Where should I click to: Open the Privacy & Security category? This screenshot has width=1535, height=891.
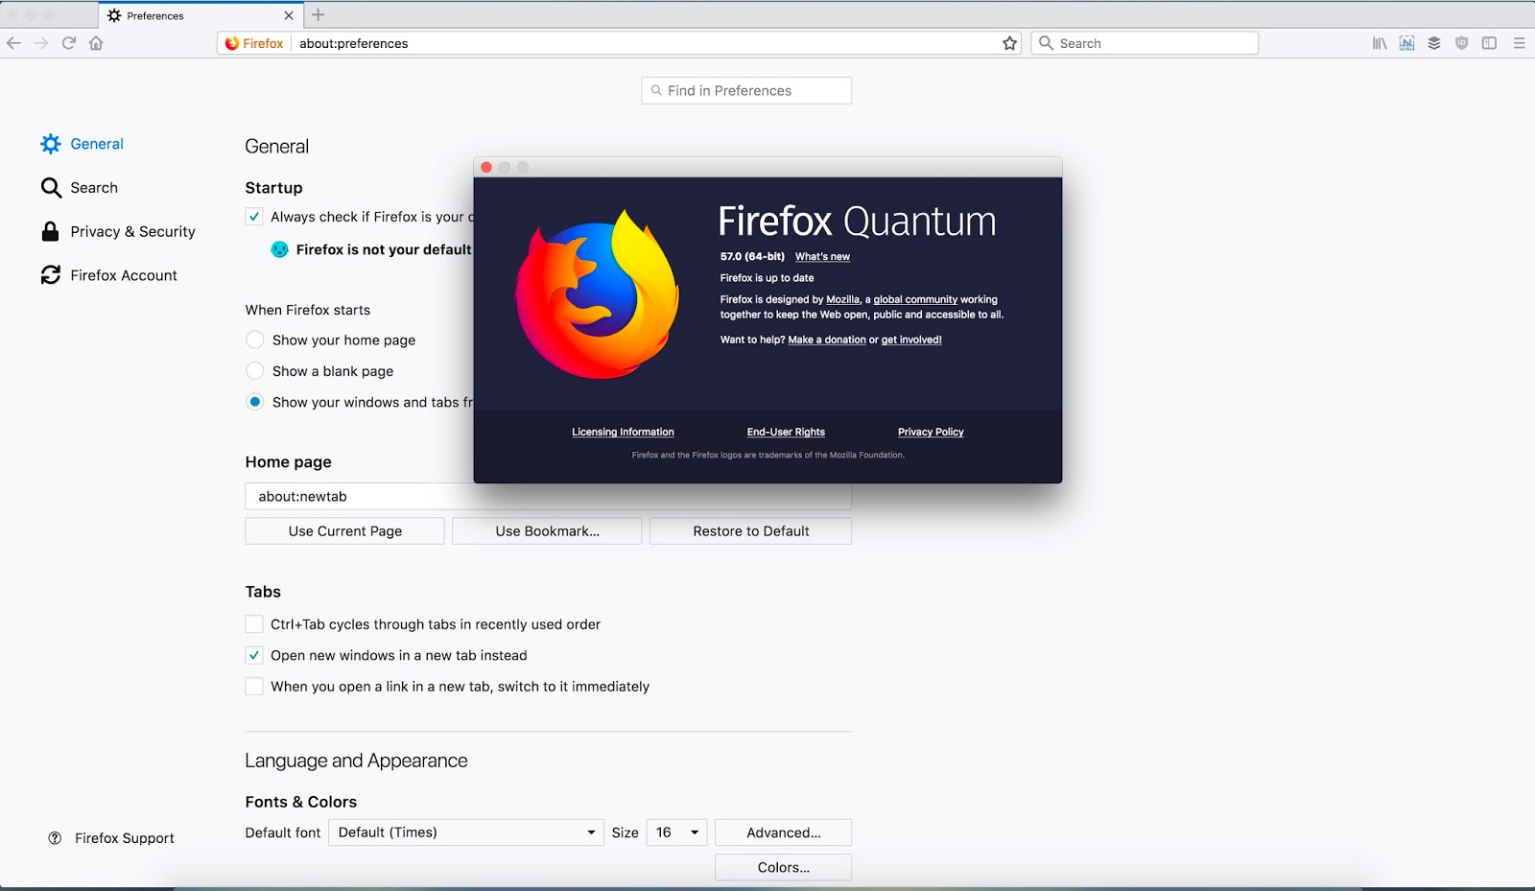pos(118,232)
